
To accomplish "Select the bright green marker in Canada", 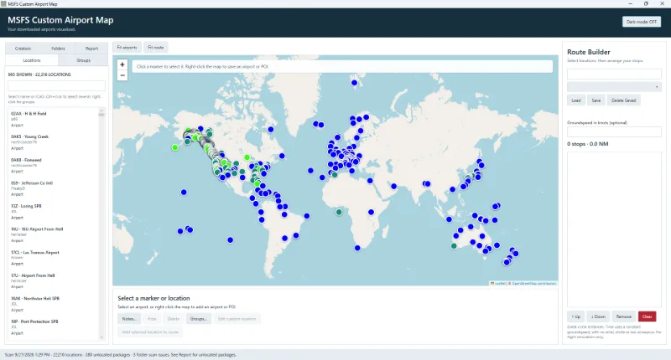I will coord(247,157).
